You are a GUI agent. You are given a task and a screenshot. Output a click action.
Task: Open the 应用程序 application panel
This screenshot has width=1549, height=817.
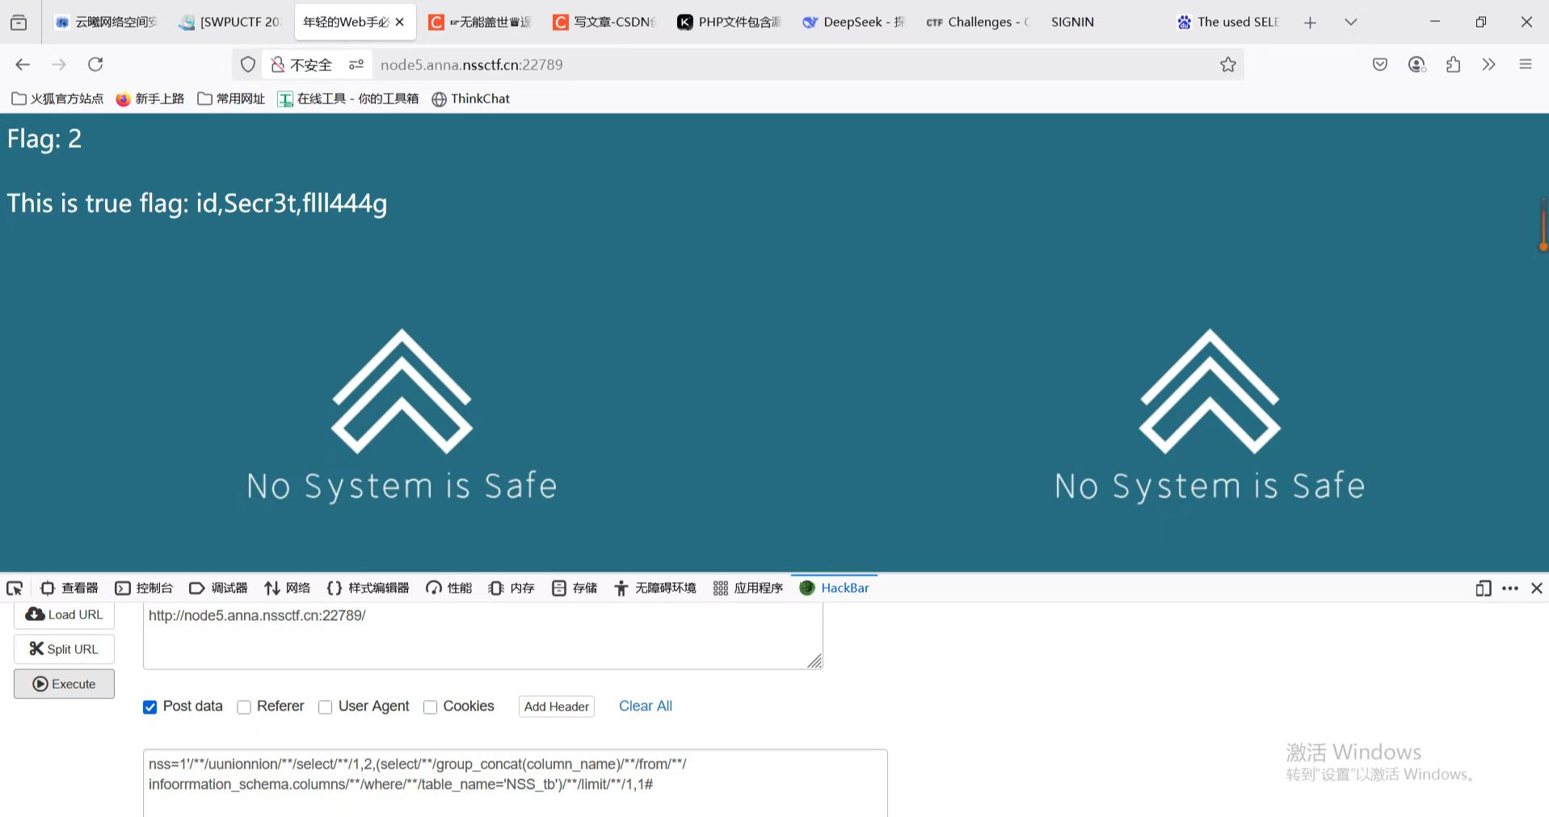tap(748, 588)
